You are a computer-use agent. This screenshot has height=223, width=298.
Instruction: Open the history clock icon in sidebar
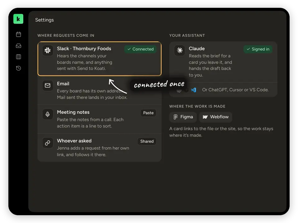tap(18, 68)
